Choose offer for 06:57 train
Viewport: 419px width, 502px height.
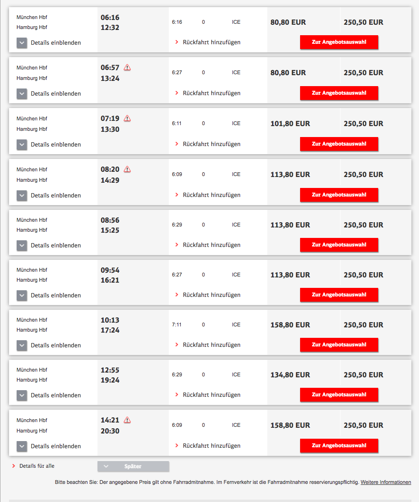coord(339,93)
